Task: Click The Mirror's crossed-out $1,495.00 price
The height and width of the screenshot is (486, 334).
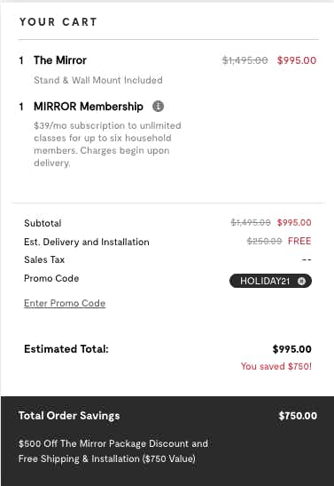Action: coord(245,60)
